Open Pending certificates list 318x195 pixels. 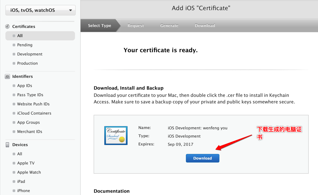(x=25, y=45)
